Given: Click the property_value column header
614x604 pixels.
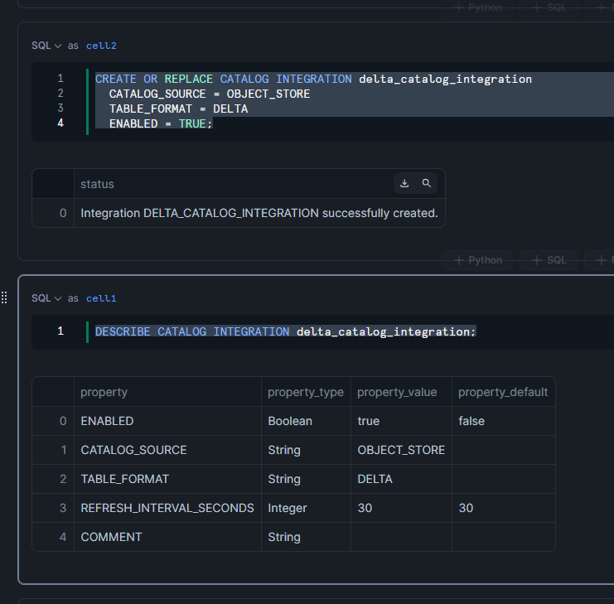Looking at the screenshot, I should point(401,392).
